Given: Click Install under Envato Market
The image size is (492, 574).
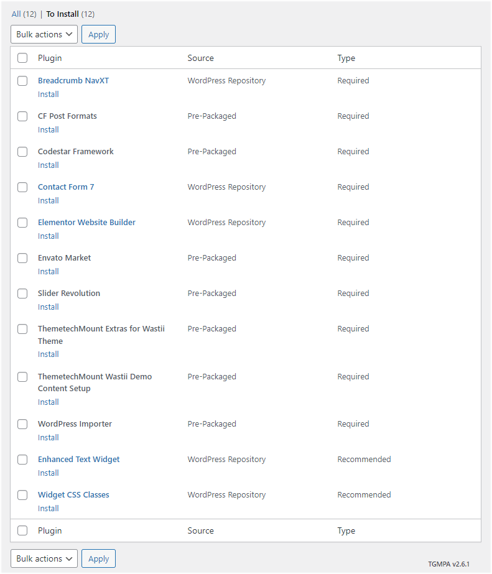Looking at the screenshot, I should point(49,271).
